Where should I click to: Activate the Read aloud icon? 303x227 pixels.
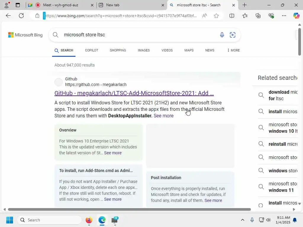pos(204,16)
